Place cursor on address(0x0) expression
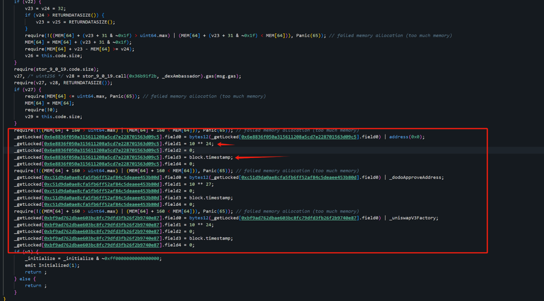Viewport: 544px width, 301px height. pos(407,136)
